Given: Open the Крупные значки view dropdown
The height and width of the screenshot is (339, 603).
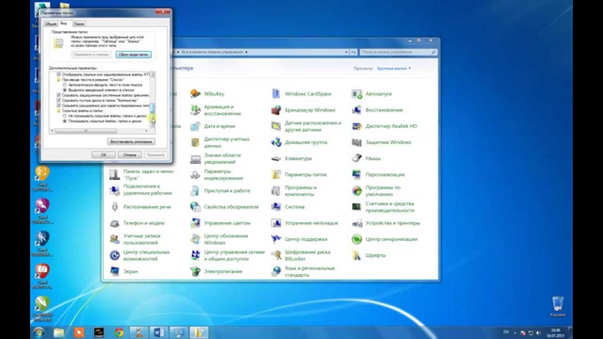Looking at the screenshot, I should 394,68.
